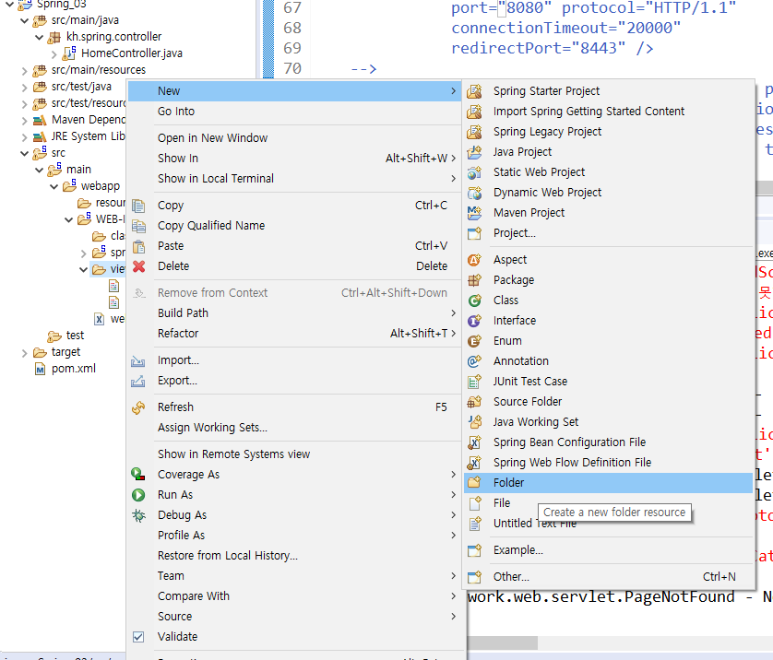Click redirectPort="8443" text in editor
Image resolution: width=773 pixels, height=660 pixels.
[539, 48]
